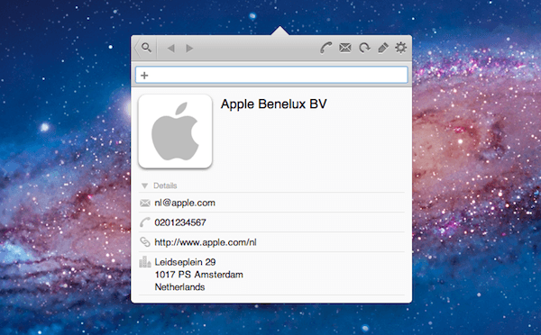This screenshot has width=541, height=335.
Task: Click the Netherlands country line
Action: coord(179,286)
